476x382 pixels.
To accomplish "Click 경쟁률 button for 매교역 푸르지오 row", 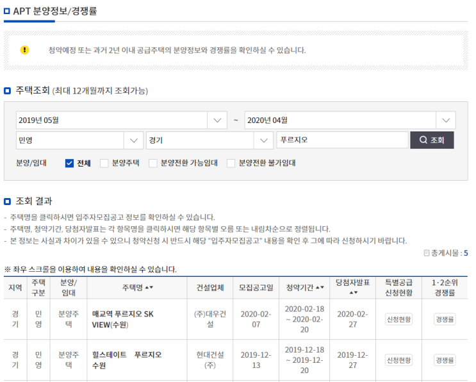I will 445,319.
